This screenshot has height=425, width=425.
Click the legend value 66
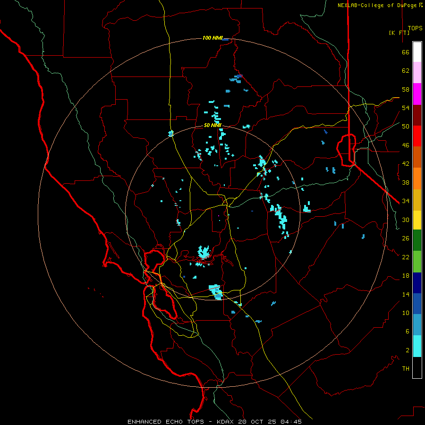tap(406, 52)
